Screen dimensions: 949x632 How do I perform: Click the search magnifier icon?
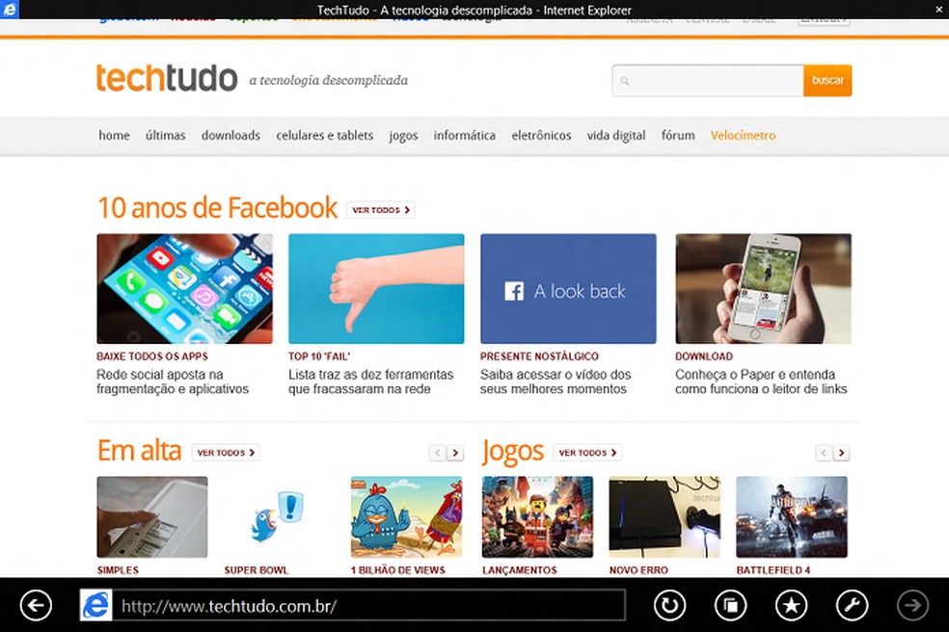coord(625,80)
